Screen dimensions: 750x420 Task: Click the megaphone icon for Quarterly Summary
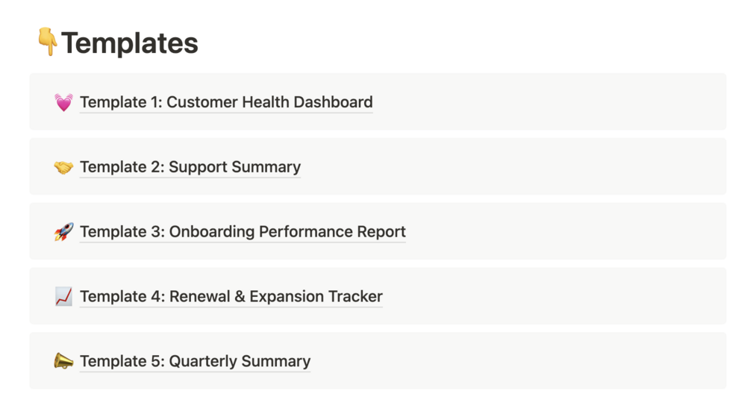coord(63,361)
